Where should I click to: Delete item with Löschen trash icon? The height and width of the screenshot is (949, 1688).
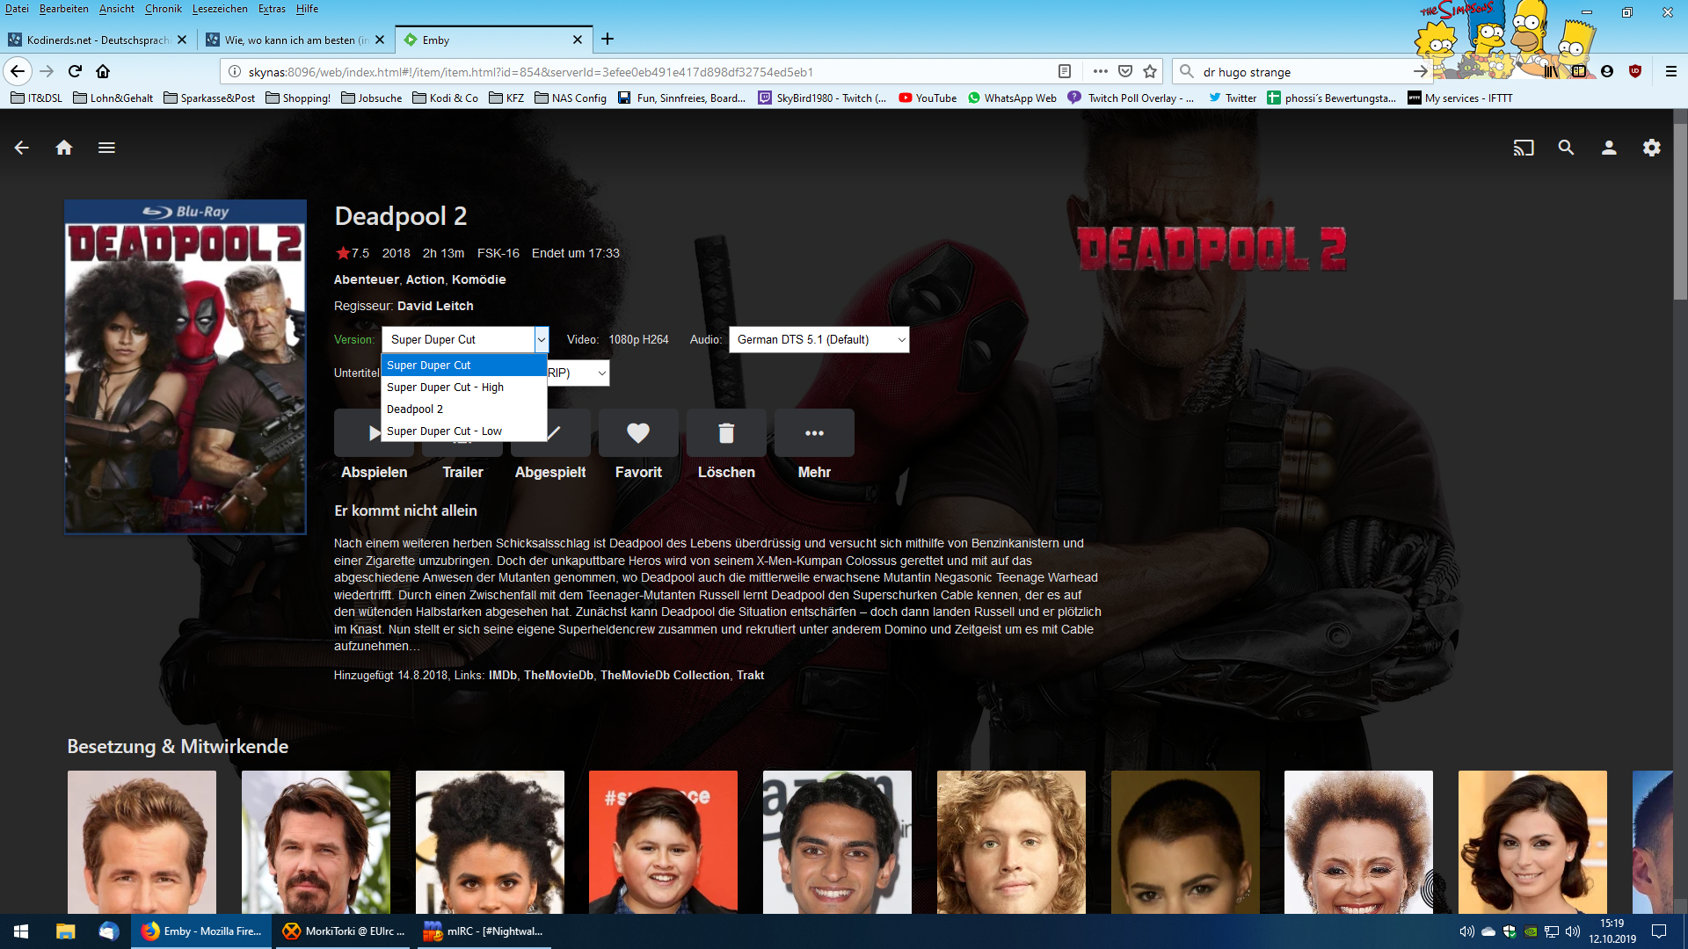(x=726, y=432)
